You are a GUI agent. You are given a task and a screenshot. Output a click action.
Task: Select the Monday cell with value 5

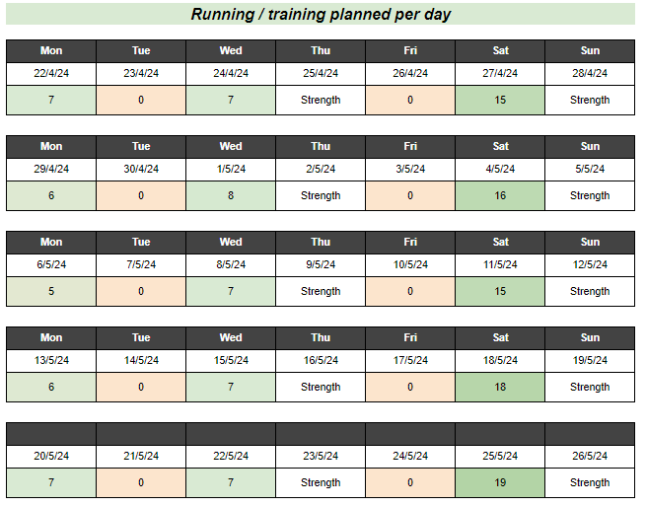(x=51, y=291)
